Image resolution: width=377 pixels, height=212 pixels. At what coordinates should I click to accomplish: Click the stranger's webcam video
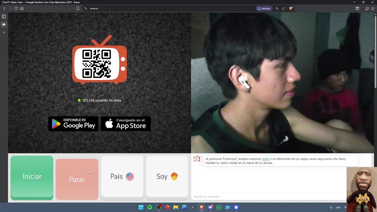pos(282,83)
